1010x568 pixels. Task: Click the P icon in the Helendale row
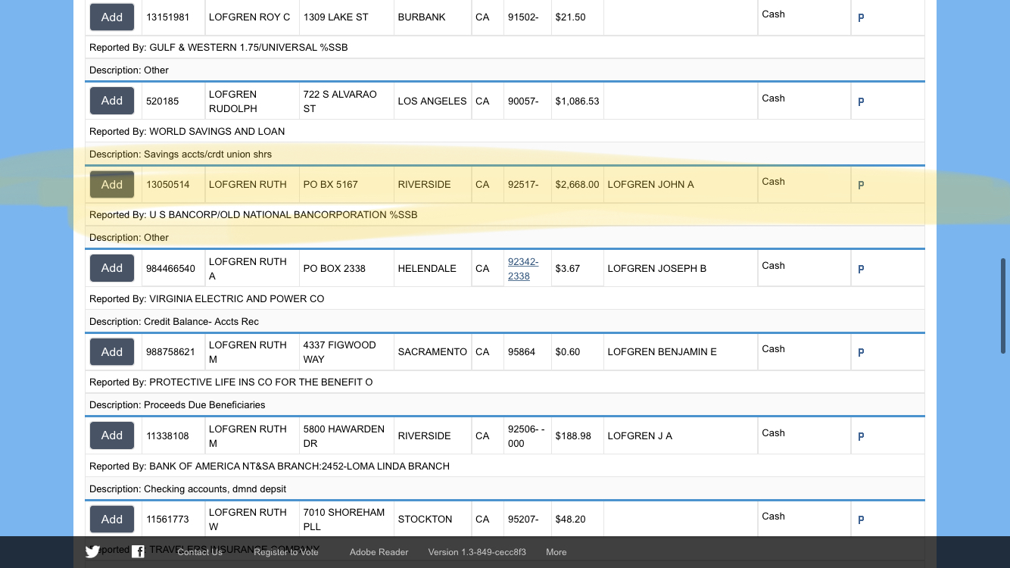[861, 269]
